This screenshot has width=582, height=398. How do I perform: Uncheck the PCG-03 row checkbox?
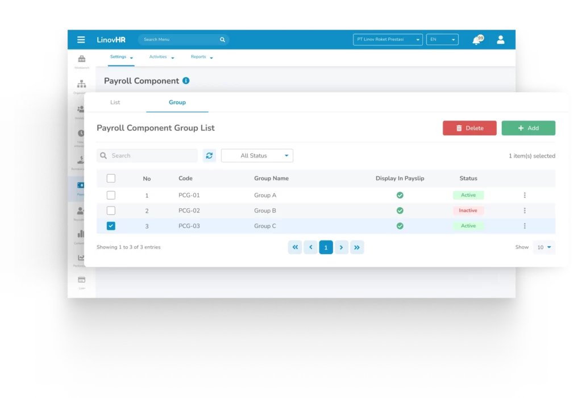click(111, 226)
